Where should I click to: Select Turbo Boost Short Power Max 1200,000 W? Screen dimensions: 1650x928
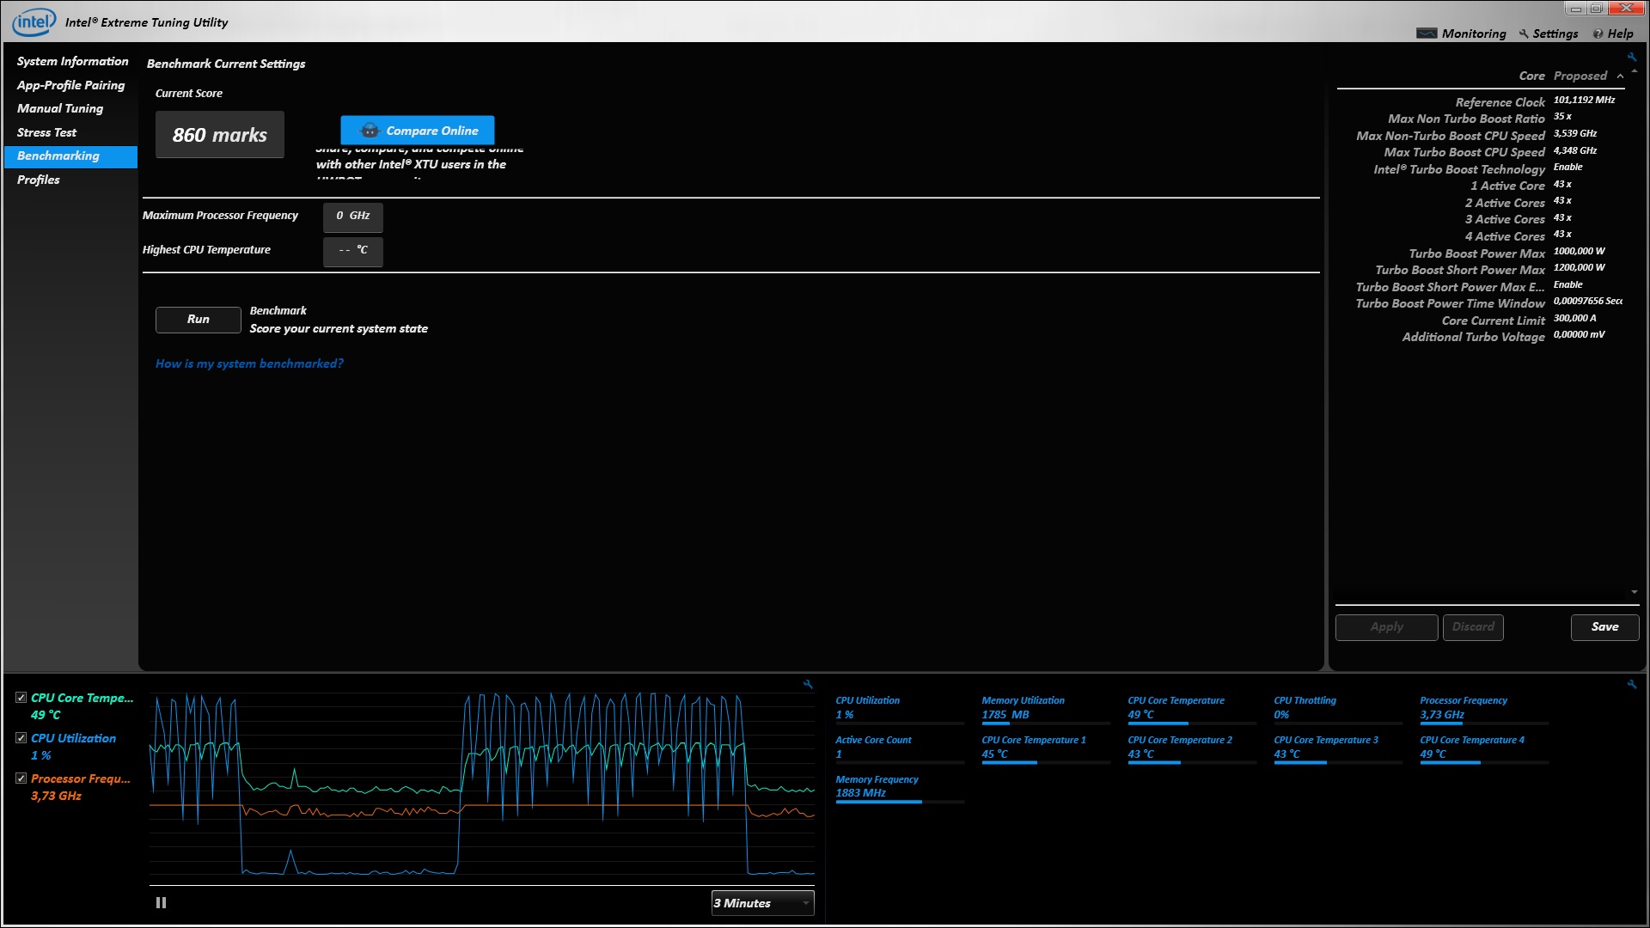1579,268
